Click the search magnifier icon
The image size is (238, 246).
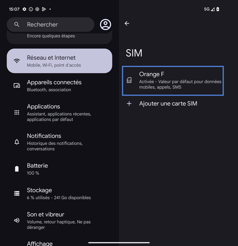(x=17, y=24)
